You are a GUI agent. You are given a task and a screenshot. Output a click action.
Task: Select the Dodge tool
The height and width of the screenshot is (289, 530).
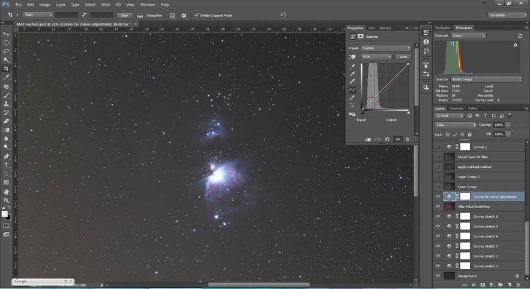6,147
